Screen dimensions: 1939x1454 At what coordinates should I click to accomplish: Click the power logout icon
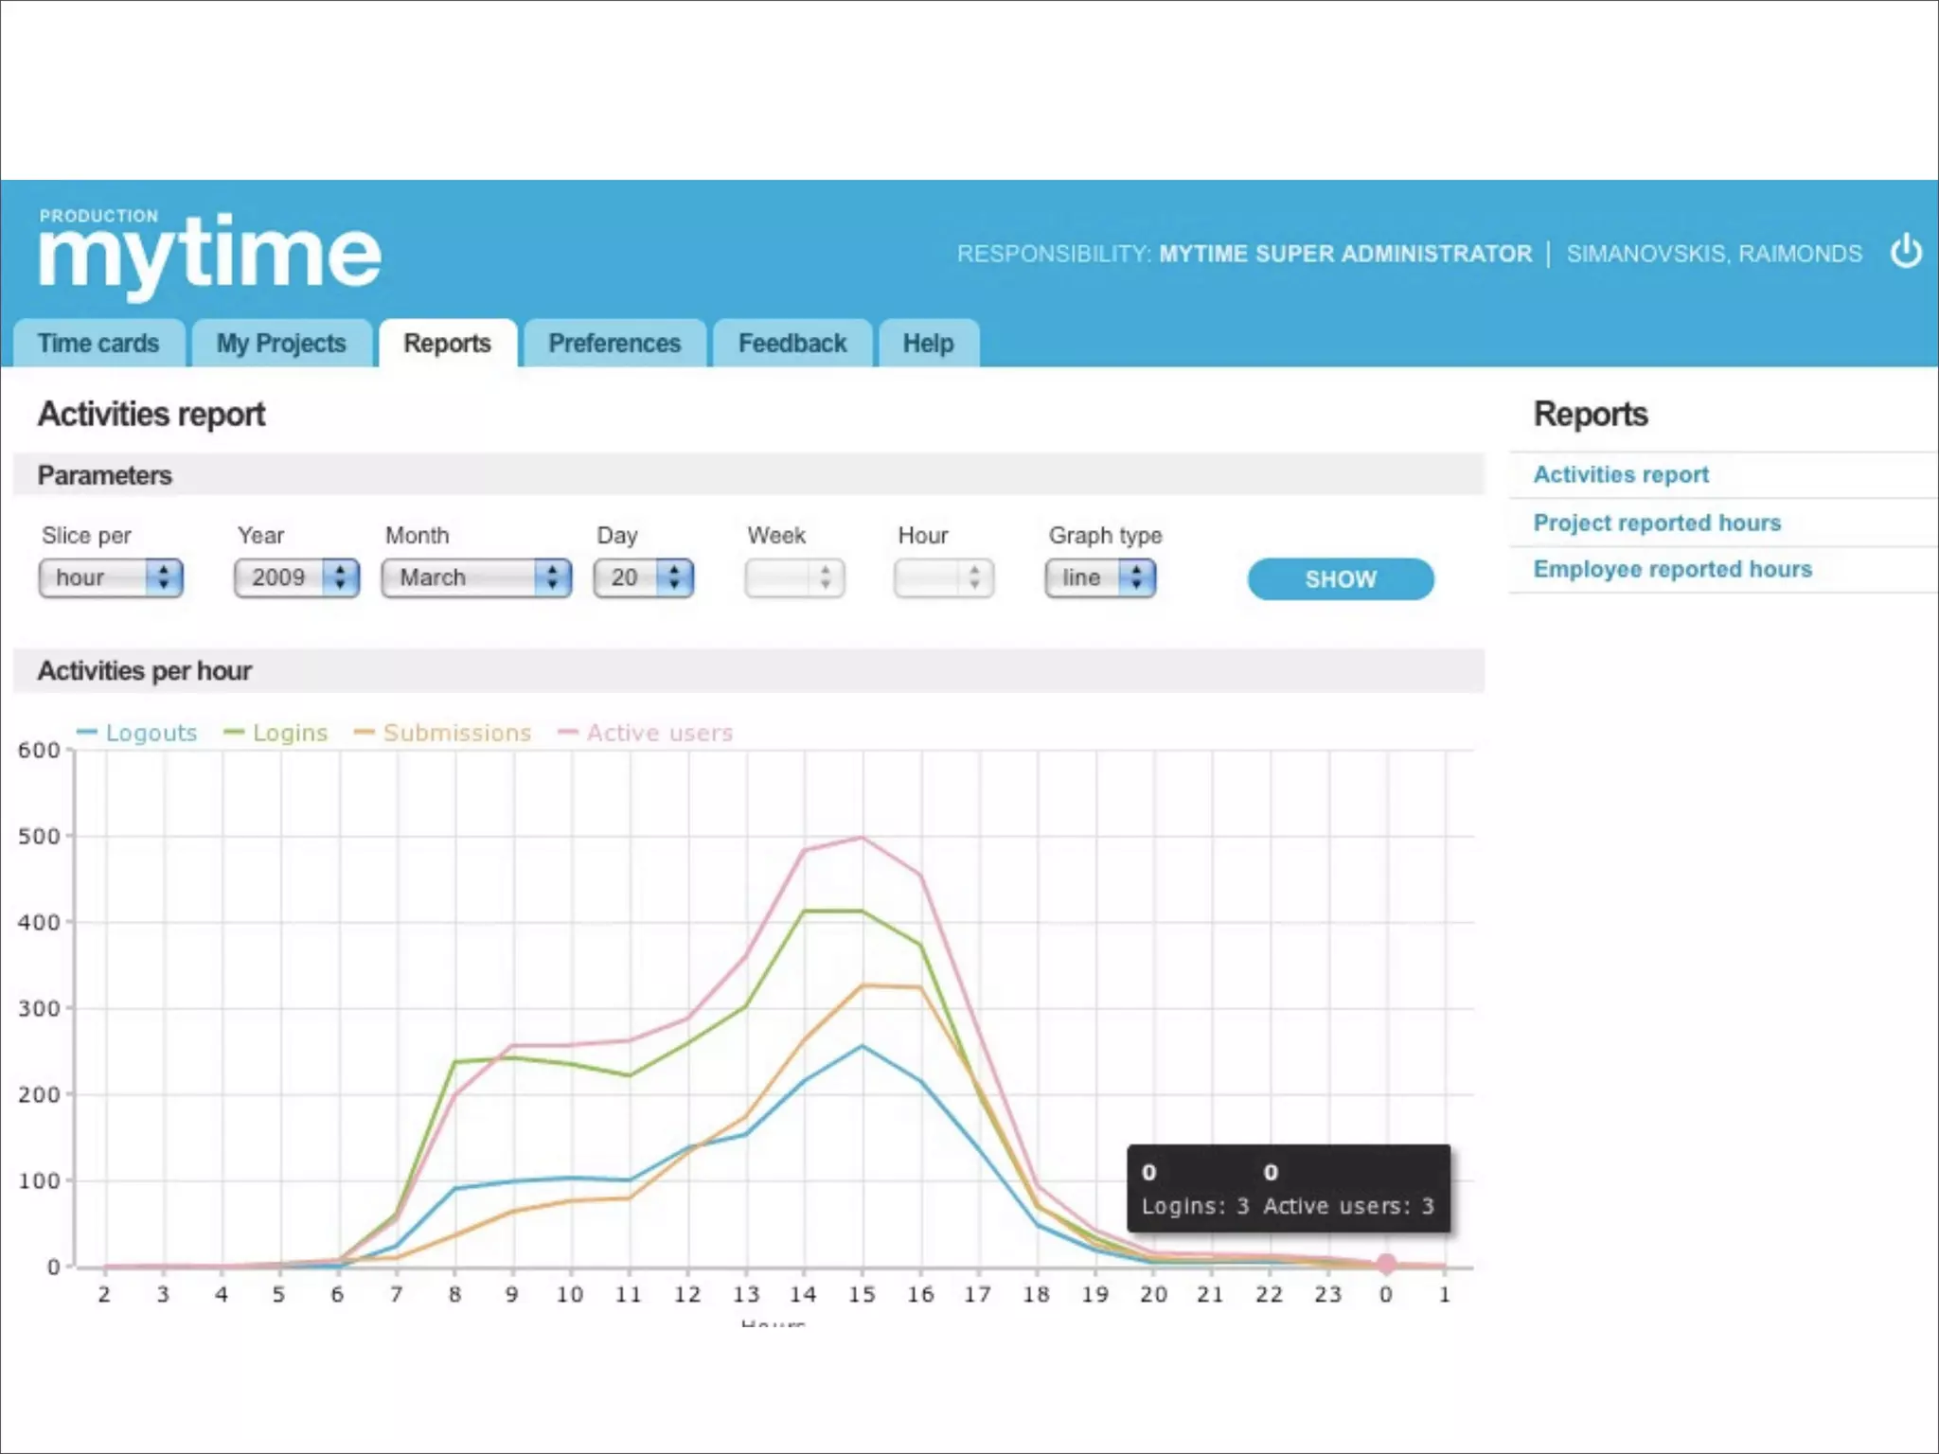pos(1905,253)
